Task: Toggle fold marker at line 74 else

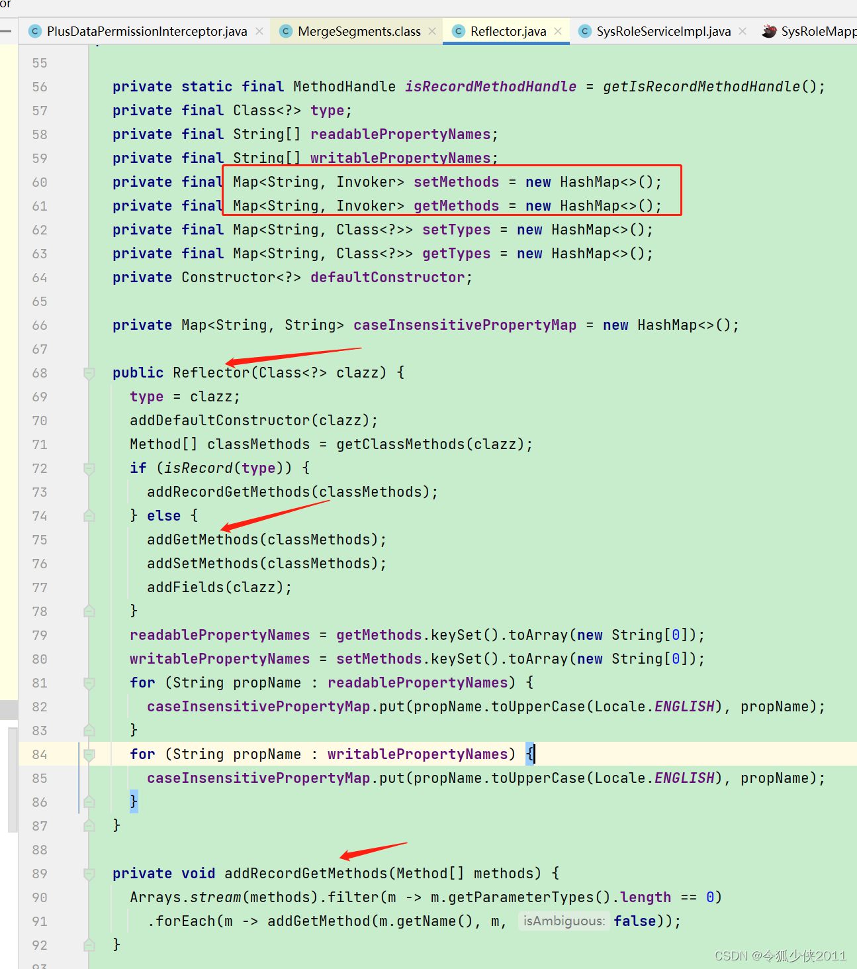Action: click(89, 516)
